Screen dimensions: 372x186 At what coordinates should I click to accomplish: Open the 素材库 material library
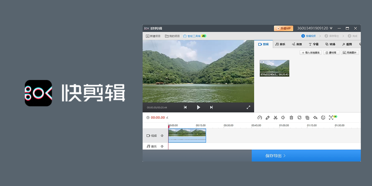pyautogui.click(x=332, y=53)
